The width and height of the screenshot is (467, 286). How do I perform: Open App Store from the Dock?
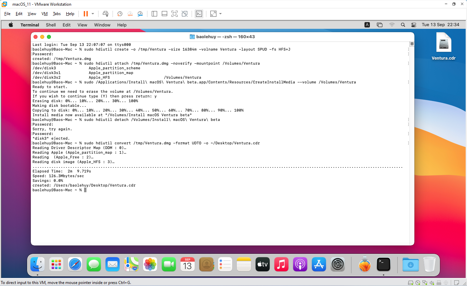(x=319, y=265)
